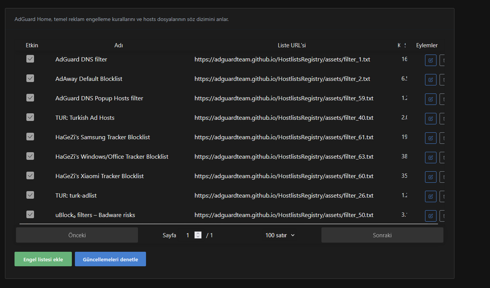Click the filter_26.txt list URL

[284, 196]
